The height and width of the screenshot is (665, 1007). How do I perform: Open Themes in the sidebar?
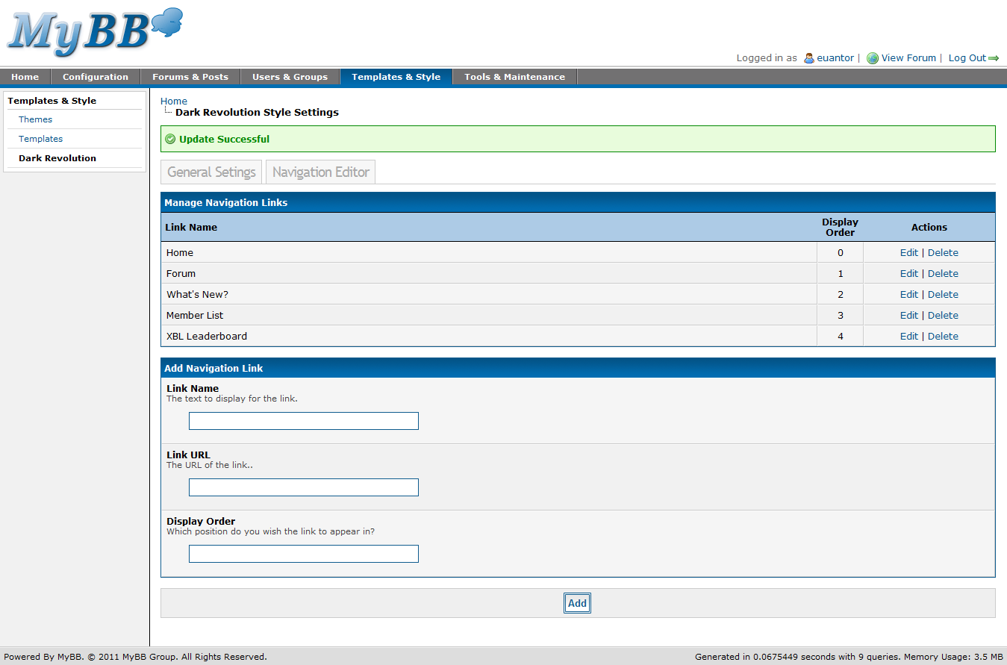(35, 119)
